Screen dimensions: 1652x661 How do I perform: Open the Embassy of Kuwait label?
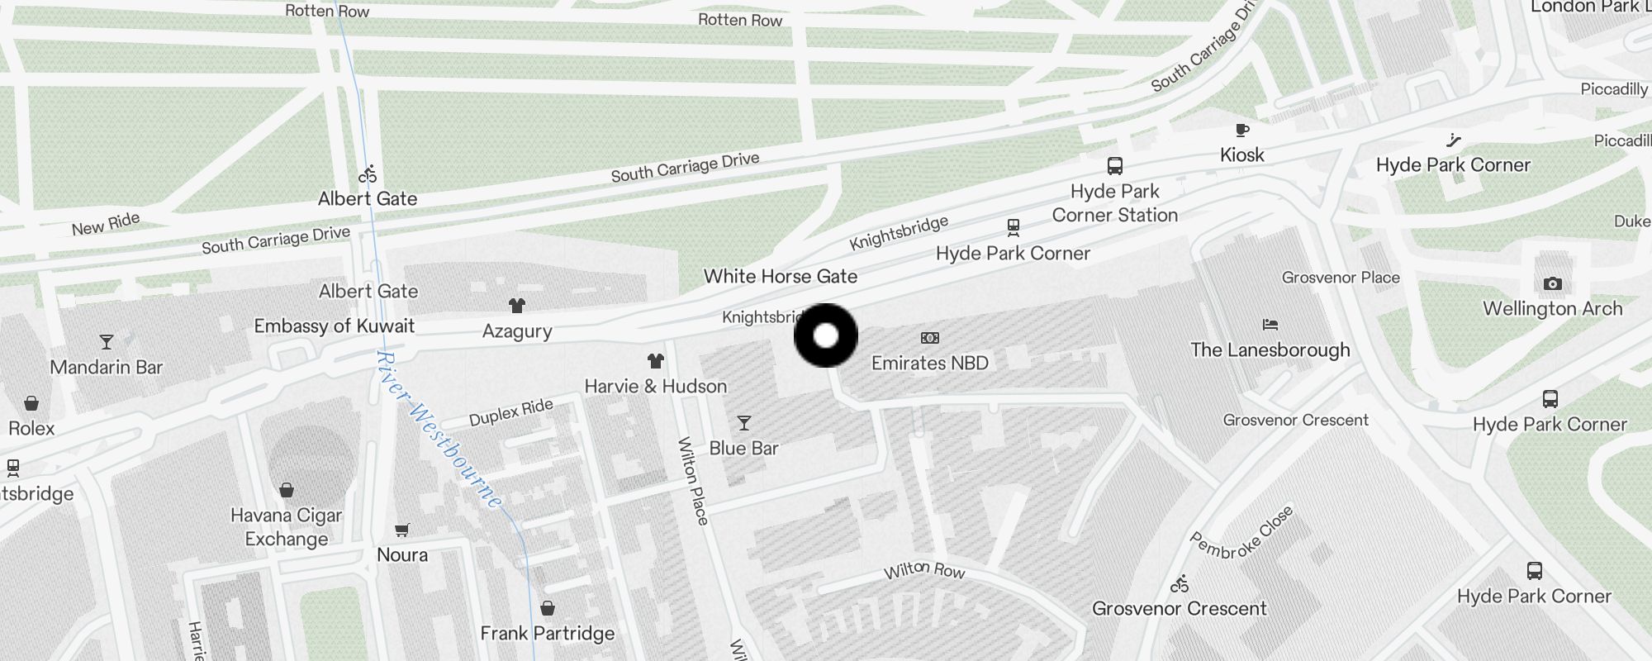pos(335,326)
